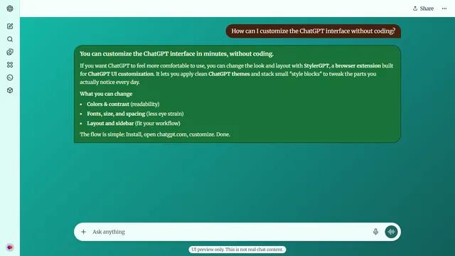Open the profile avatar at sidebar bottom

[x=10, y=247]
